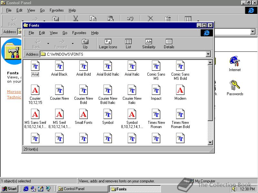Select the Courier 10,12,15 font
Image resolution: width=258 pixels, height=193 pixels.
(x=35, y=95)
